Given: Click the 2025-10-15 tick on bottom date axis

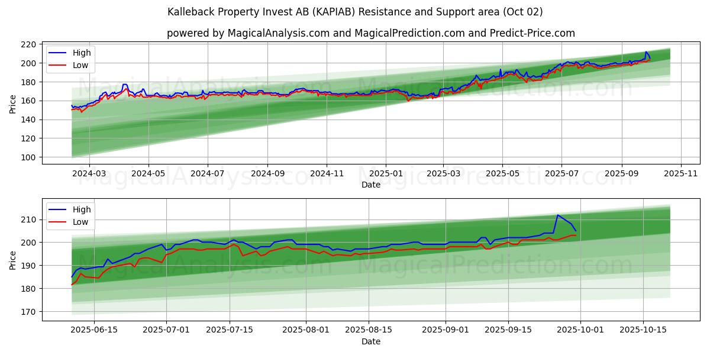Looking at the screenshot, I should [643, 331].
